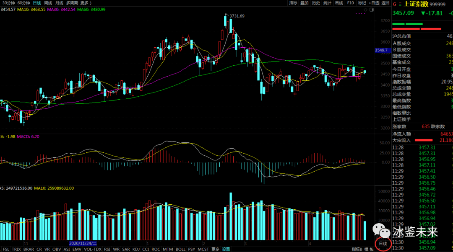Select the 日线 daily period tab
Screen dimensions: 453x252
click(x=37, y=3)
